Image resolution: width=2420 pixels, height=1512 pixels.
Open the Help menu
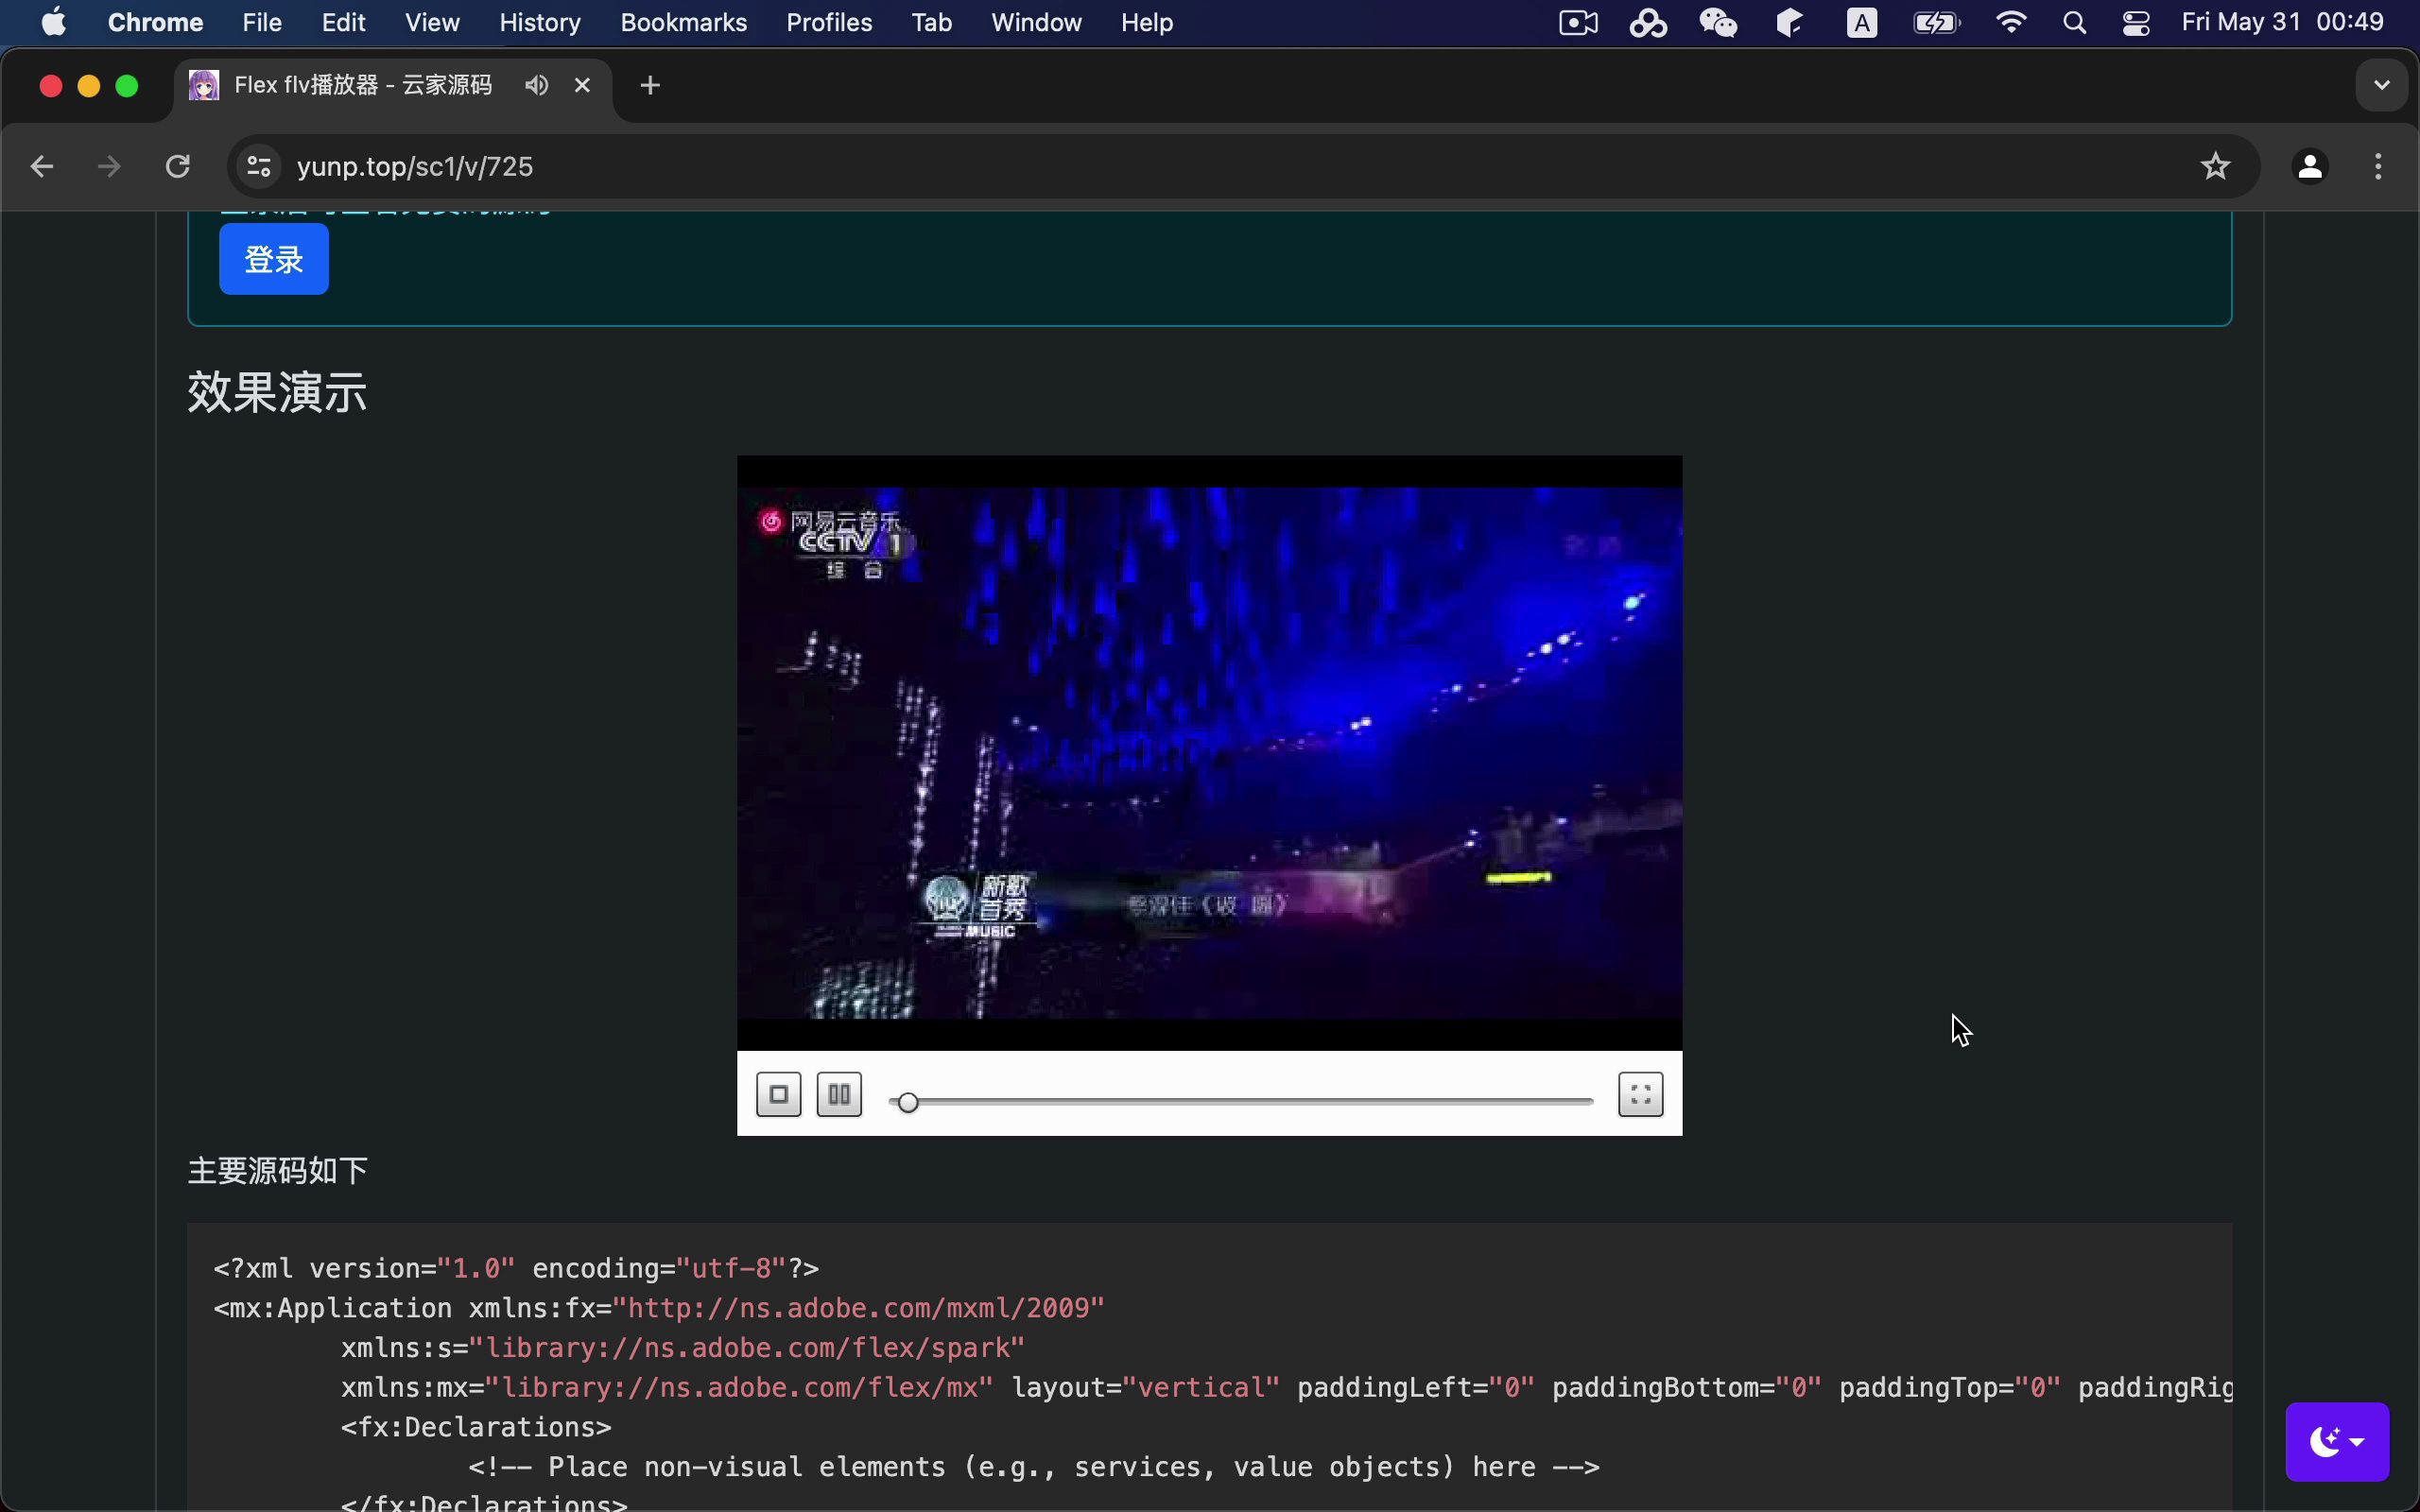[x=1146, y=22]
